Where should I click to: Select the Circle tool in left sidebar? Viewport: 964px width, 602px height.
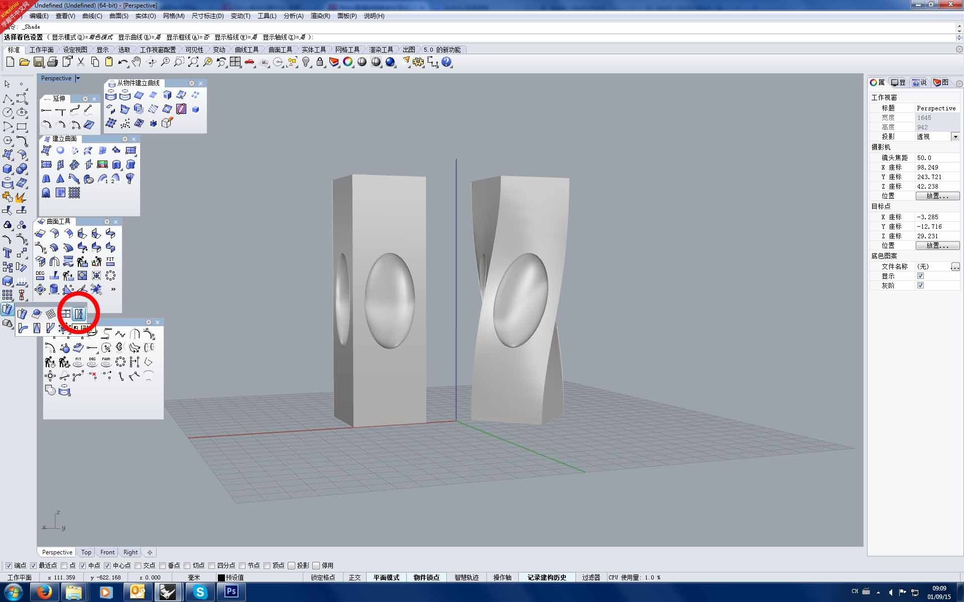pyautogui.click(x=8, y=112)
